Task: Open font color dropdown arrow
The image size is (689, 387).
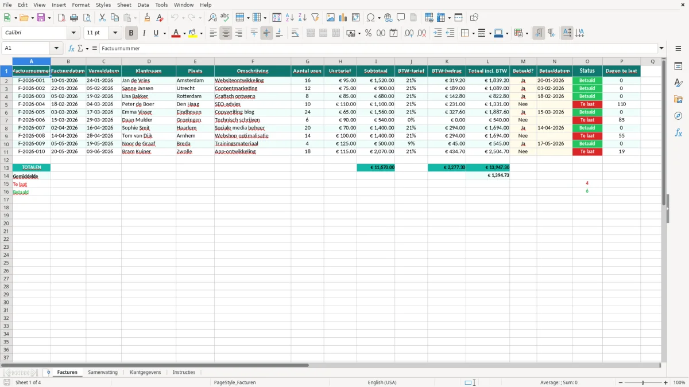Action: (184, 33)
